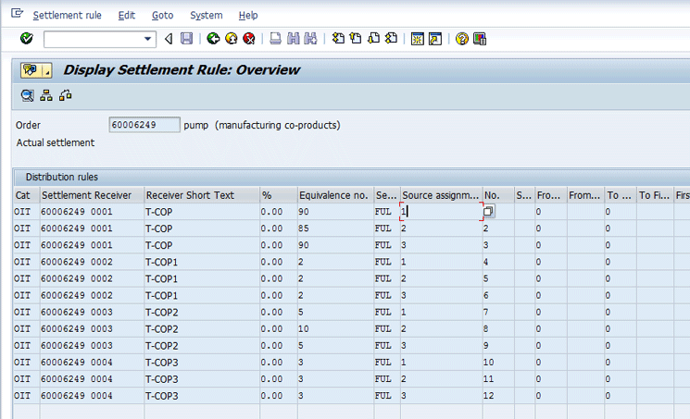Open Help via yellow question mark icon

[461, 39]
